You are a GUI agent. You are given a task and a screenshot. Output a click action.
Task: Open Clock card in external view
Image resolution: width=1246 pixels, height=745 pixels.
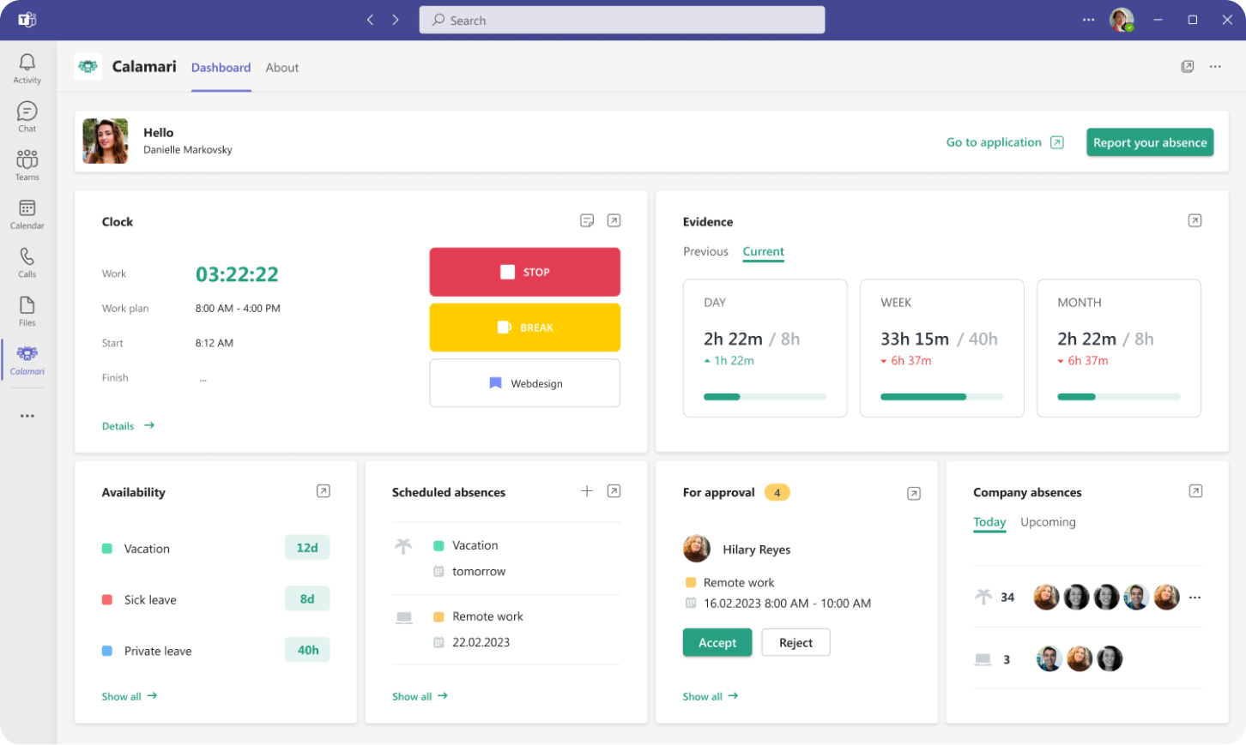[614, 221]
